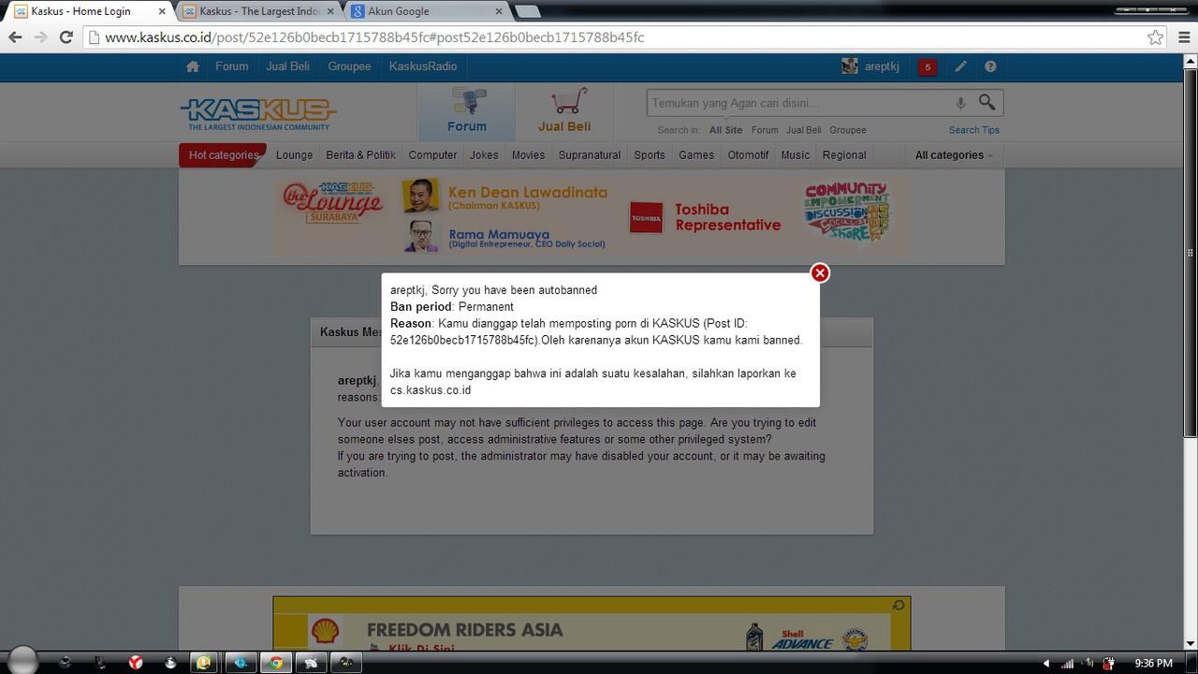Click areptkj user avatar in top bar
The image size is (1198, 674).
click(x=850, y=66)
